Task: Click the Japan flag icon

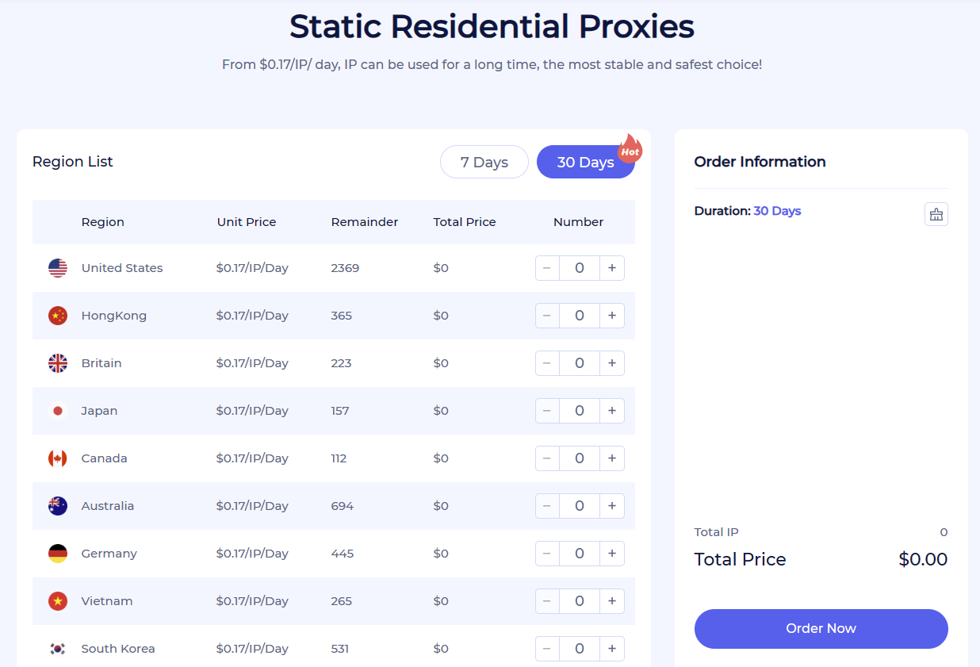Action: coord(58,411)
